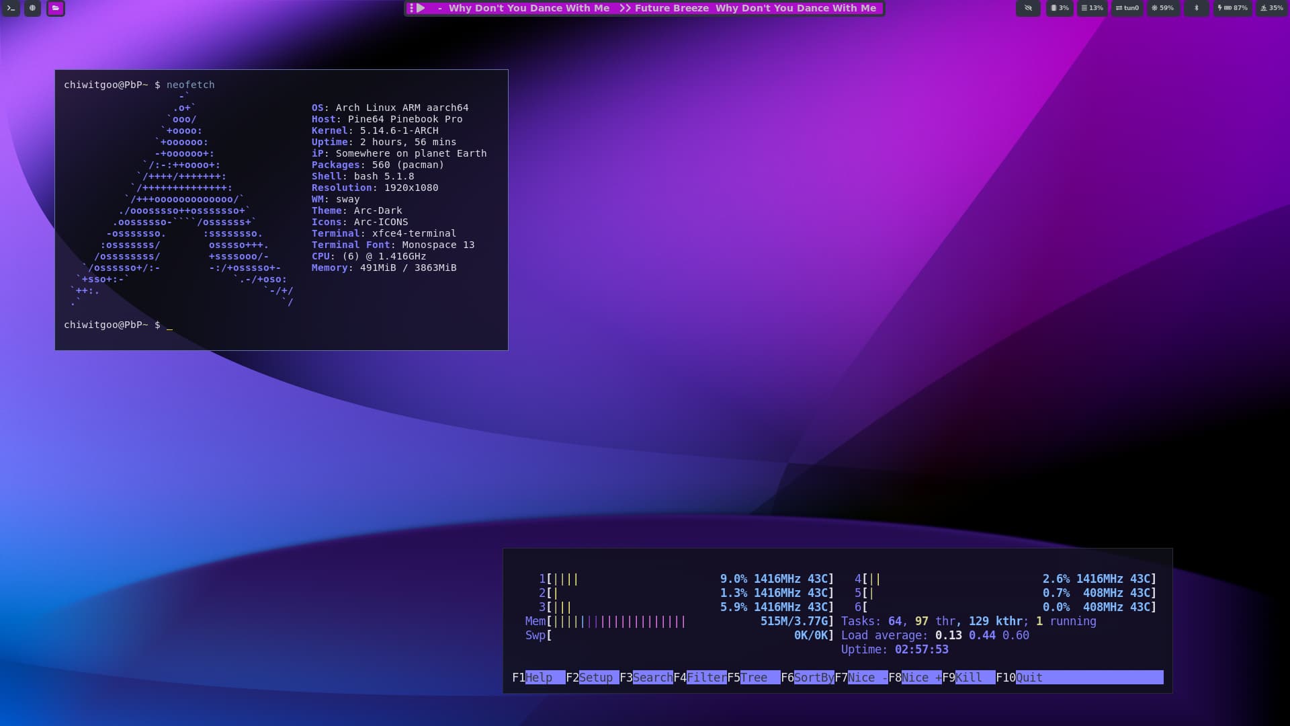This screenshot has width=1290, height=726.
Task: Click F8 Nice + in htop
Action: tap(914, 678)
